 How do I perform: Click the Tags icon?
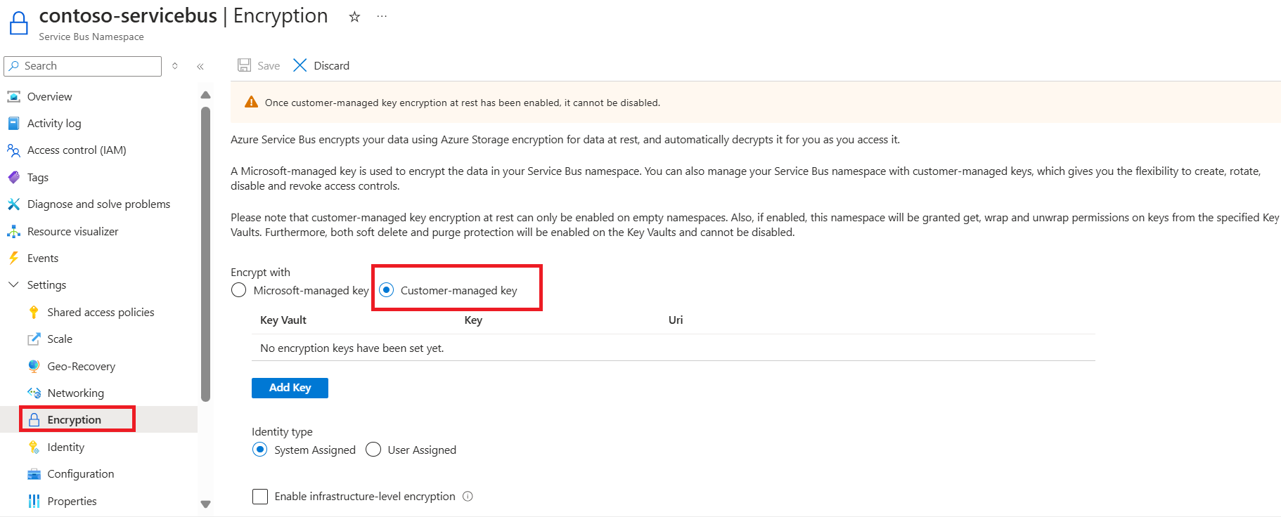(x=13, y=178)
